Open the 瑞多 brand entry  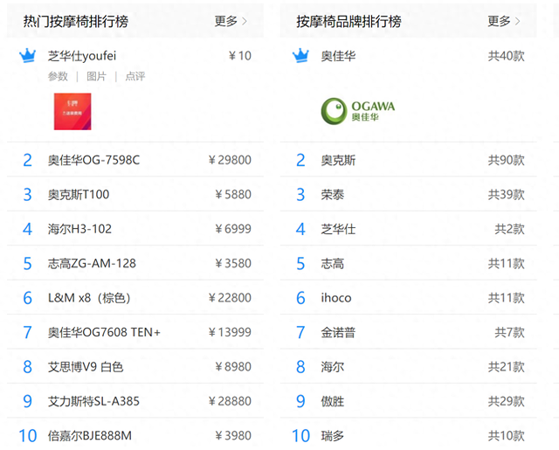pyautogui.click(x=332, y=436)
